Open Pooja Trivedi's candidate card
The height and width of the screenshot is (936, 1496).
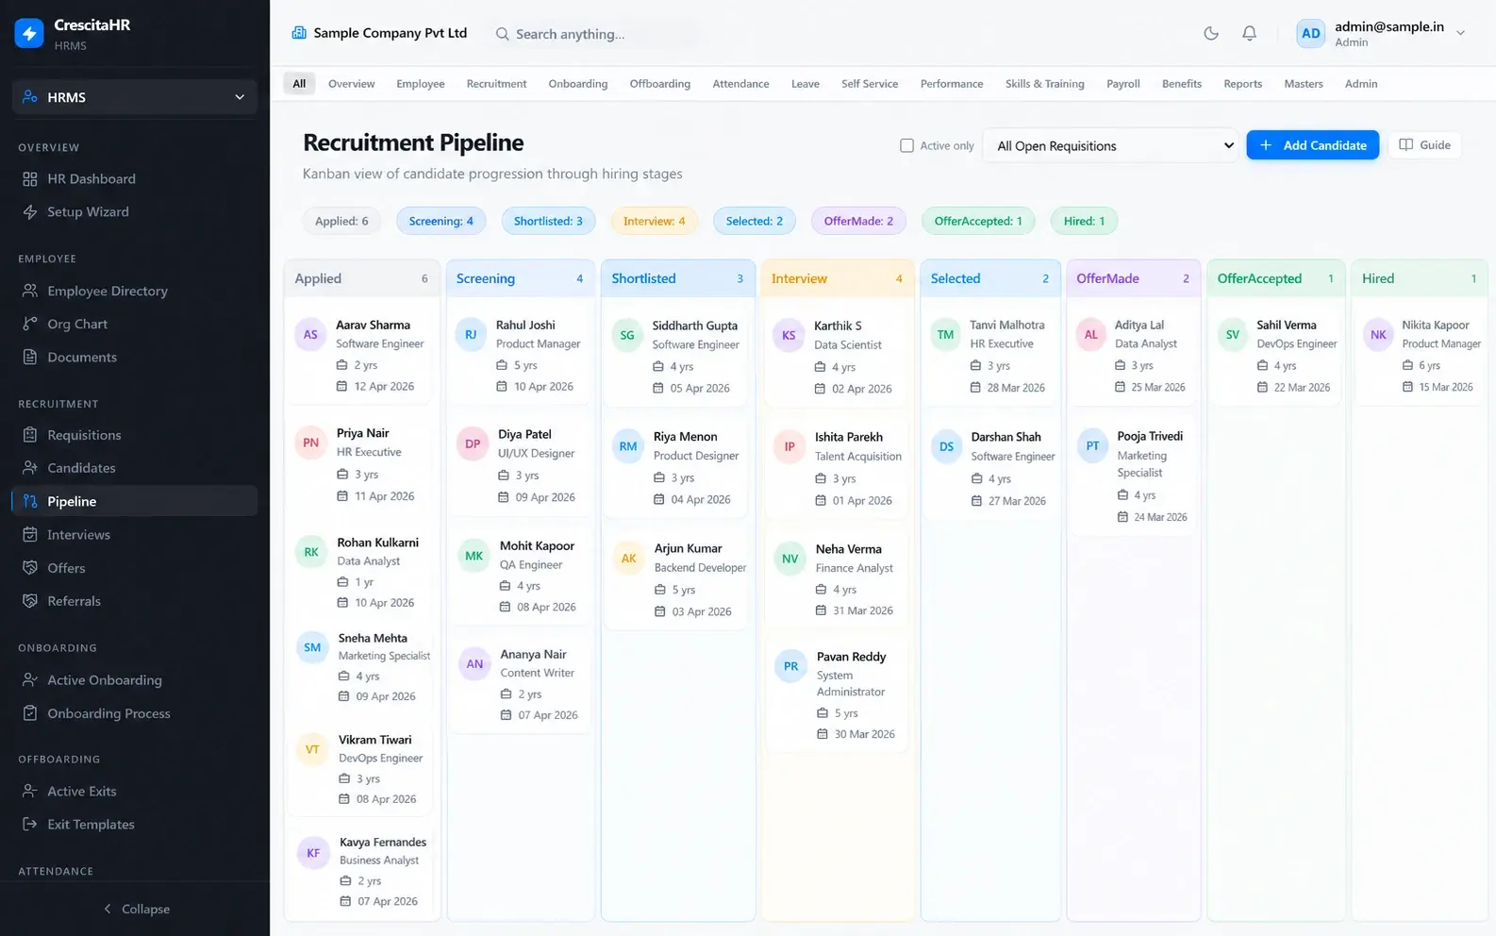pos(1134,476)
